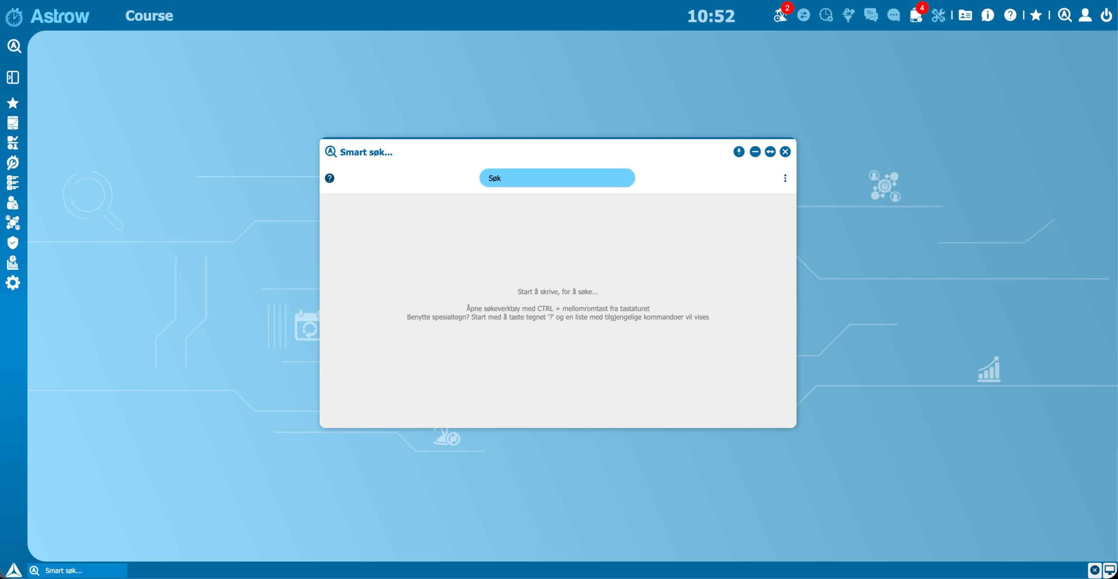This screenshot has height=579, width=1118.
Task: Click the ID card icon in header
Action: 965,15
